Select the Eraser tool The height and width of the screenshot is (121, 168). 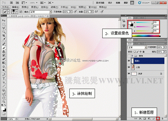point(4,59)
